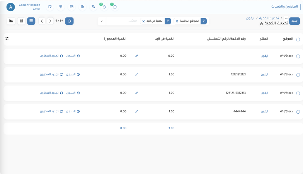
Task: Click the refresh button next to pager
Action: click(x=69, y=21)
